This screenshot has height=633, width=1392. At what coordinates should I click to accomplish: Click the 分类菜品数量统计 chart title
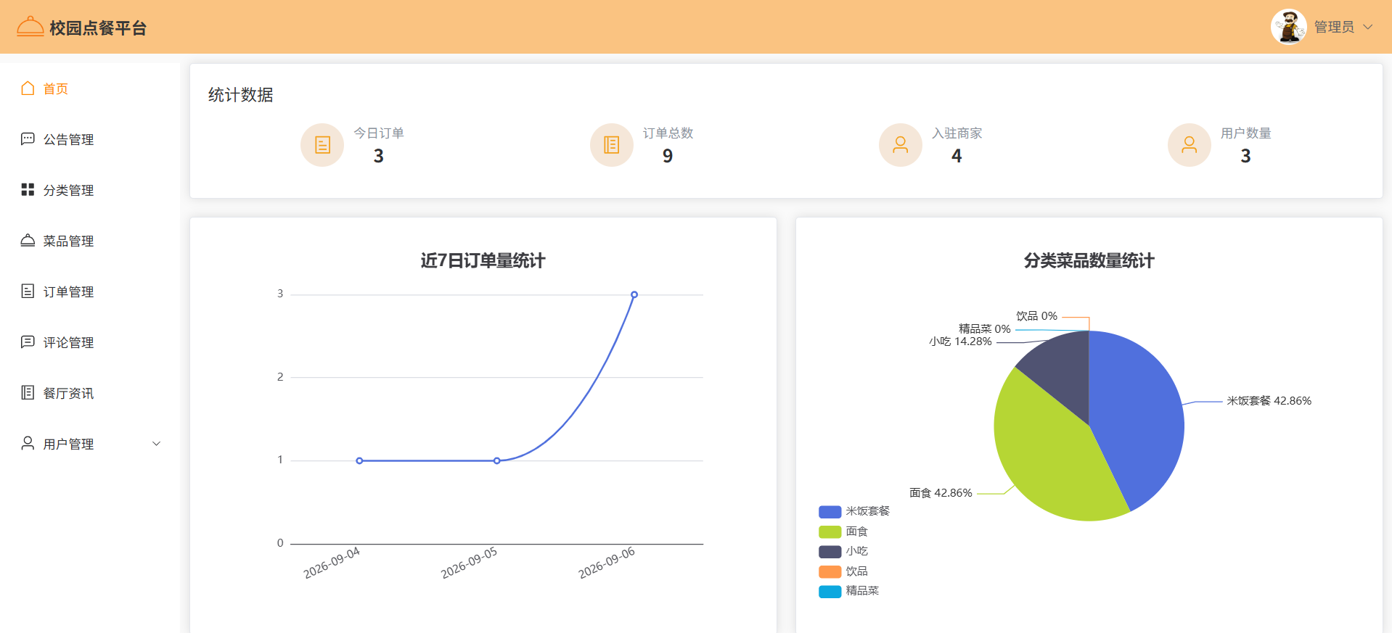pos(1089,260)
